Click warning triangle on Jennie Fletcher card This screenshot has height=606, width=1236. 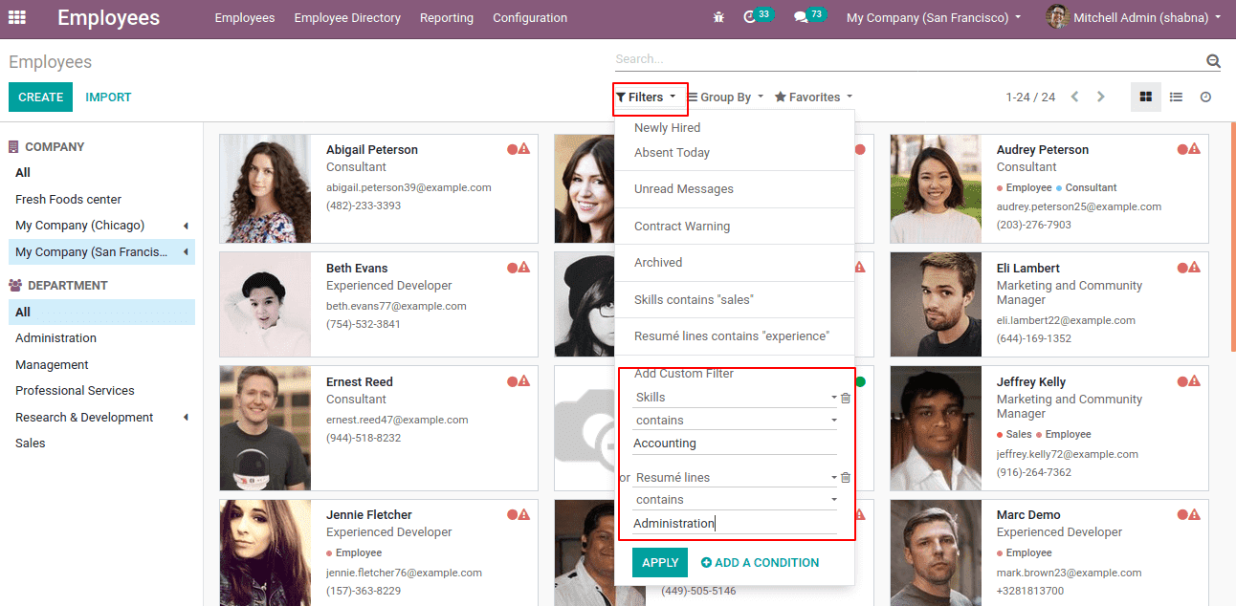[x=524, y=514]
